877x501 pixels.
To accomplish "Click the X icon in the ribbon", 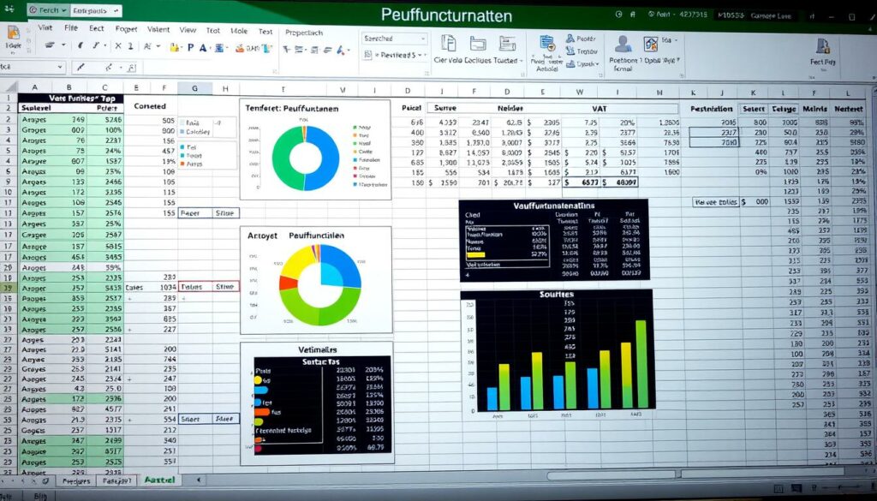I will [118, 46].
